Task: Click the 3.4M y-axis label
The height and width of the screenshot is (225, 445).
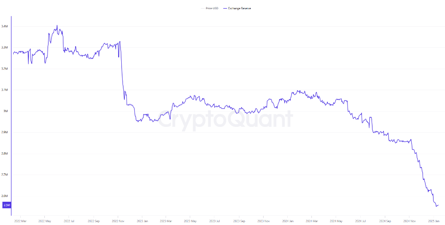Action: coord(4,26)
